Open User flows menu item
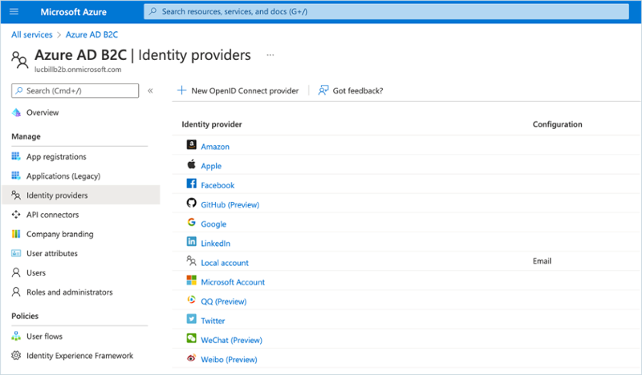 point(45,337)
